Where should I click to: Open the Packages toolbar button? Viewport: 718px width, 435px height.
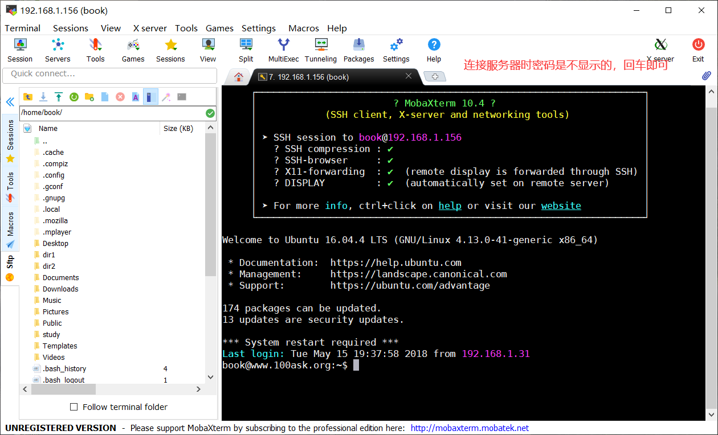[x=358, y=50]
